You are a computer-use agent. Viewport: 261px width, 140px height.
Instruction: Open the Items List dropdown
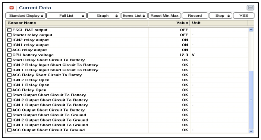pos(134,16)
